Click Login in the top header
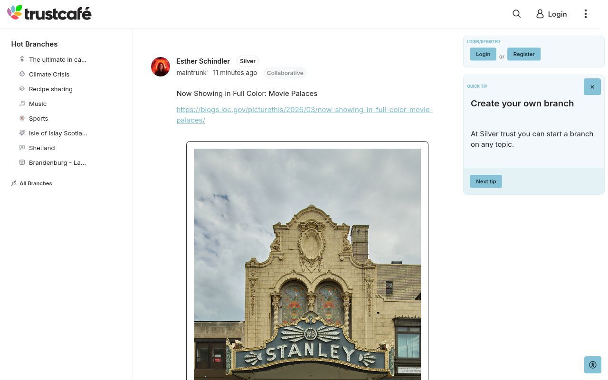608x380 pixels. pyautogui.click(x=557, y=14)
